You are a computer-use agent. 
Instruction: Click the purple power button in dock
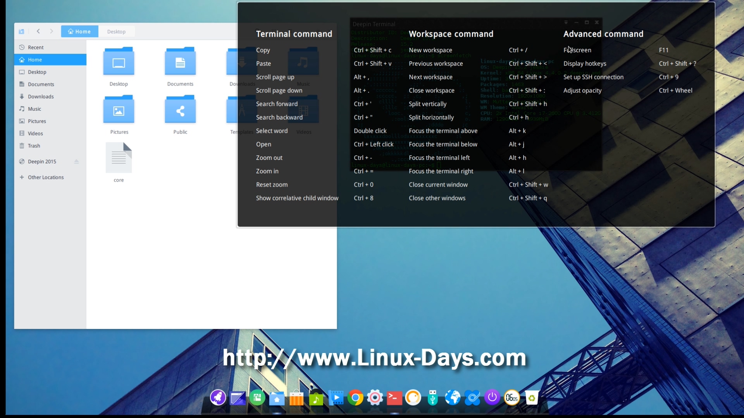492,397
